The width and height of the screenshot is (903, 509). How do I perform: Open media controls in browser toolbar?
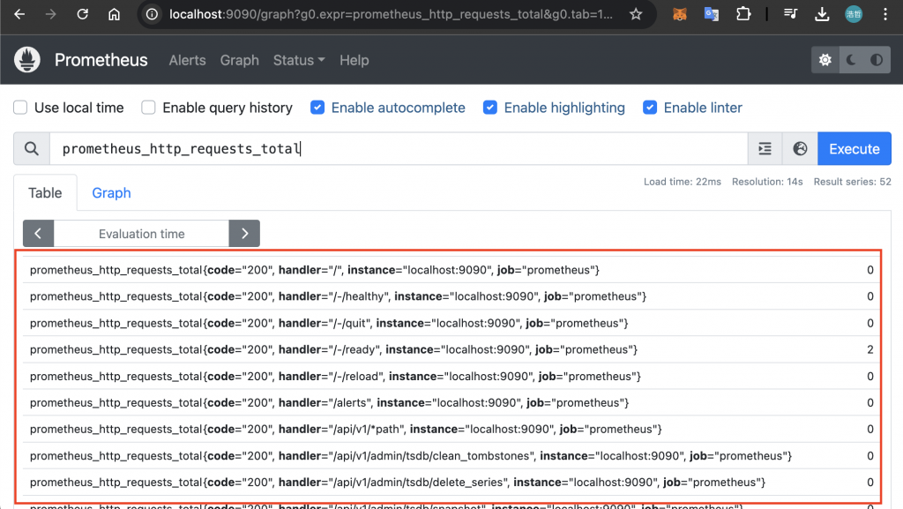coord(791,14)
